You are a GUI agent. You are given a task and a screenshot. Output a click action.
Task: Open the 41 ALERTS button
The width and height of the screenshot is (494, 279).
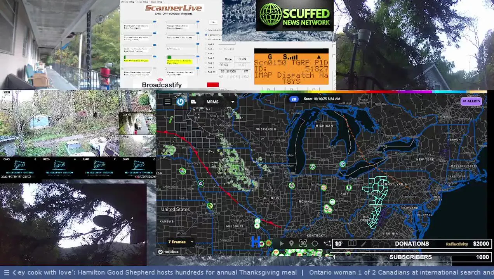[471, 101]
